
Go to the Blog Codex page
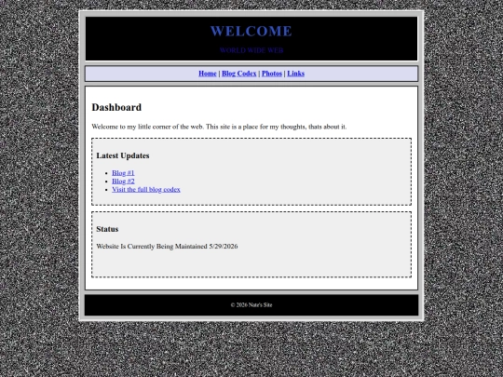[x=239, y=74]
